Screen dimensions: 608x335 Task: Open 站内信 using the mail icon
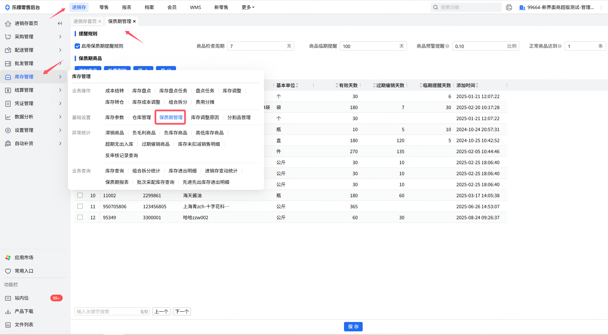pyautogui.click(x=8, y=298)
